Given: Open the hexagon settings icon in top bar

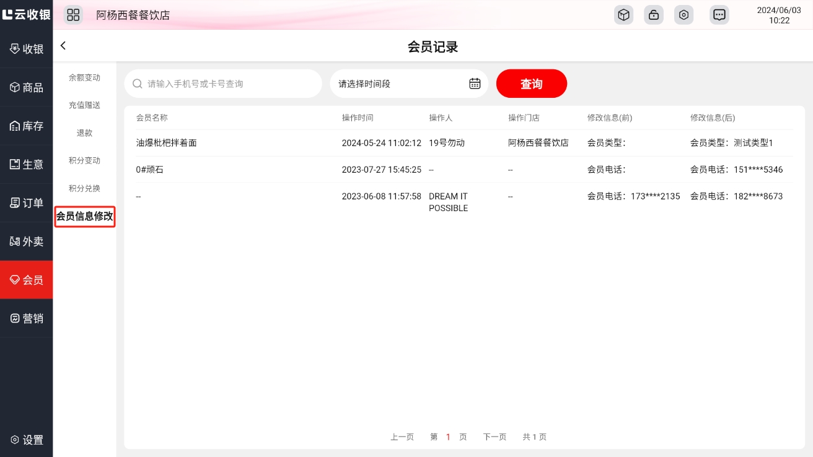Looking at the screenshot, I should click(683, 15).
